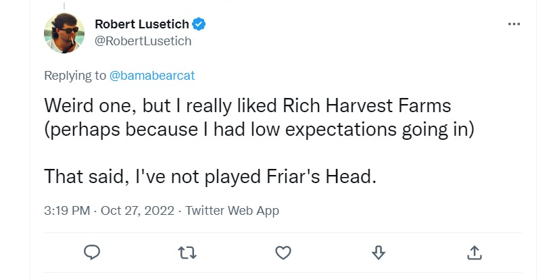Like the tweet with the heart icon
Viewport: 551px width, 279px height.
(284, 252)
